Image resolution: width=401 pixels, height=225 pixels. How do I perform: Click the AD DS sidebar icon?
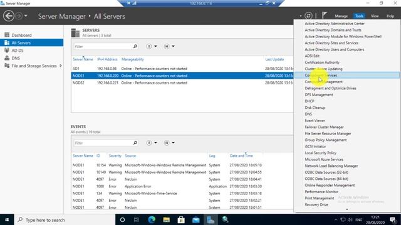coord(7,50)
